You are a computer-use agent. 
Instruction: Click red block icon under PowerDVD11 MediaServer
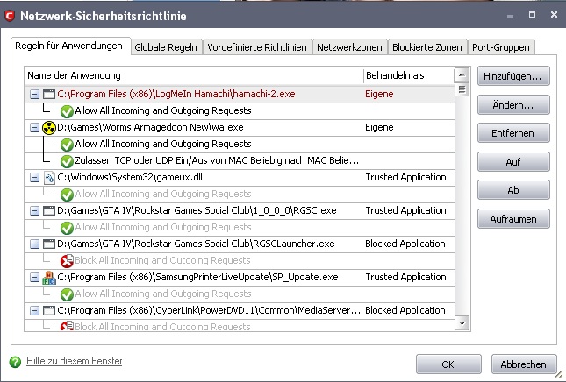point(67,327)
